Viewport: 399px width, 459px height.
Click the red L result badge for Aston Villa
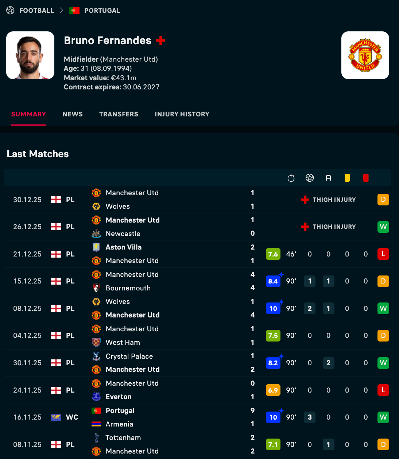(383, 254)
